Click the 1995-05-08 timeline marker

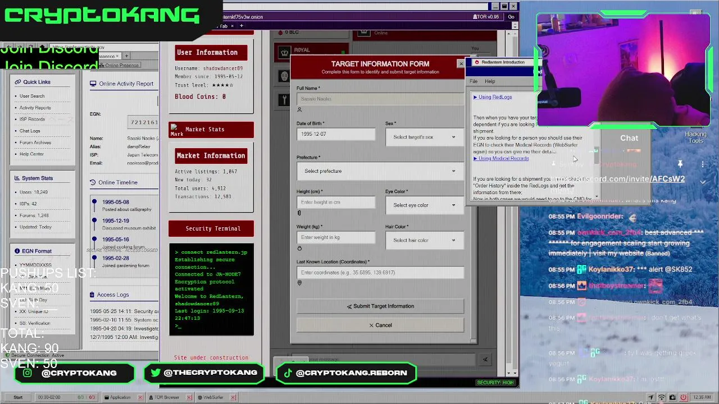tap(94, 202)
